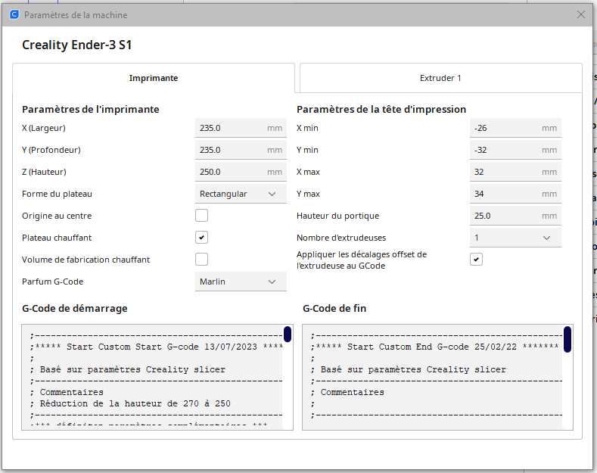Click the 'Paramètres de l'imprimante' heading

[91, 109]
